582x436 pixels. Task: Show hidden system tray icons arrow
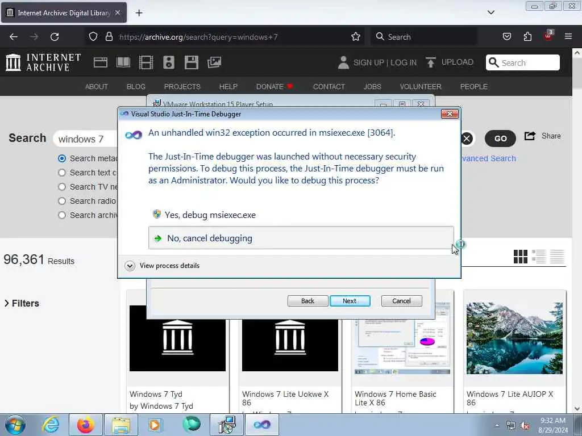point(497,425)
